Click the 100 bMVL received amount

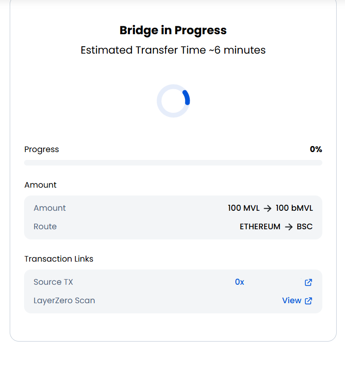click(x=294, y=208)
